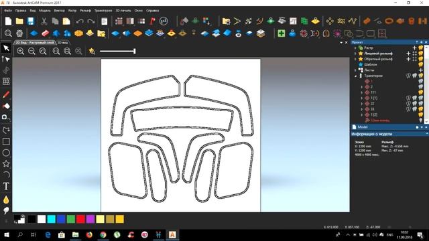Viewport: 429px width, 241px height.
Task: Activate the node editing tool
Action: (6, 59)
